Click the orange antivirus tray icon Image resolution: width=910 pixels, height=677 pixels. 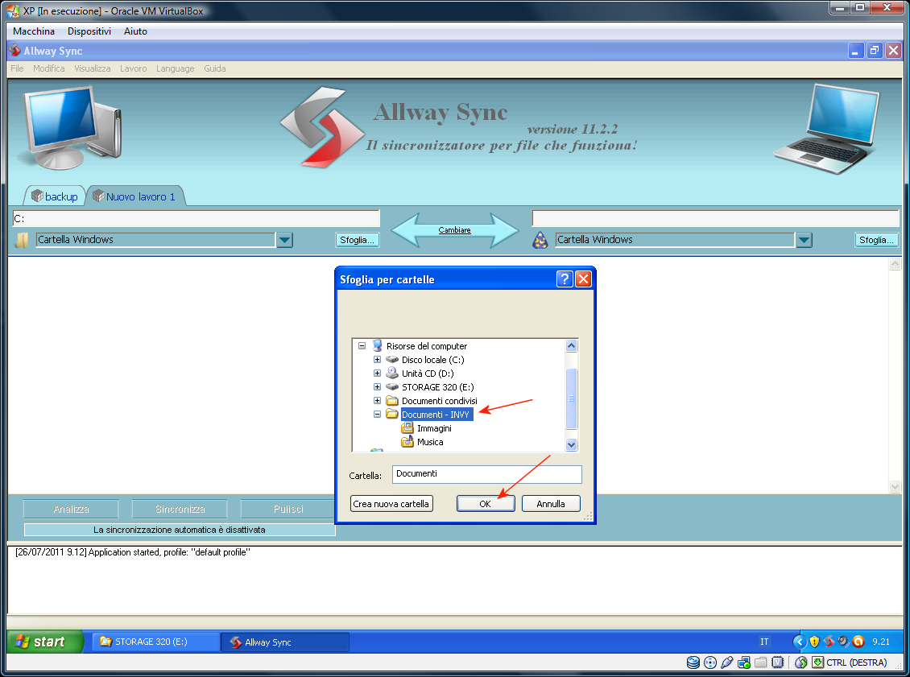[x=858, y=642]
